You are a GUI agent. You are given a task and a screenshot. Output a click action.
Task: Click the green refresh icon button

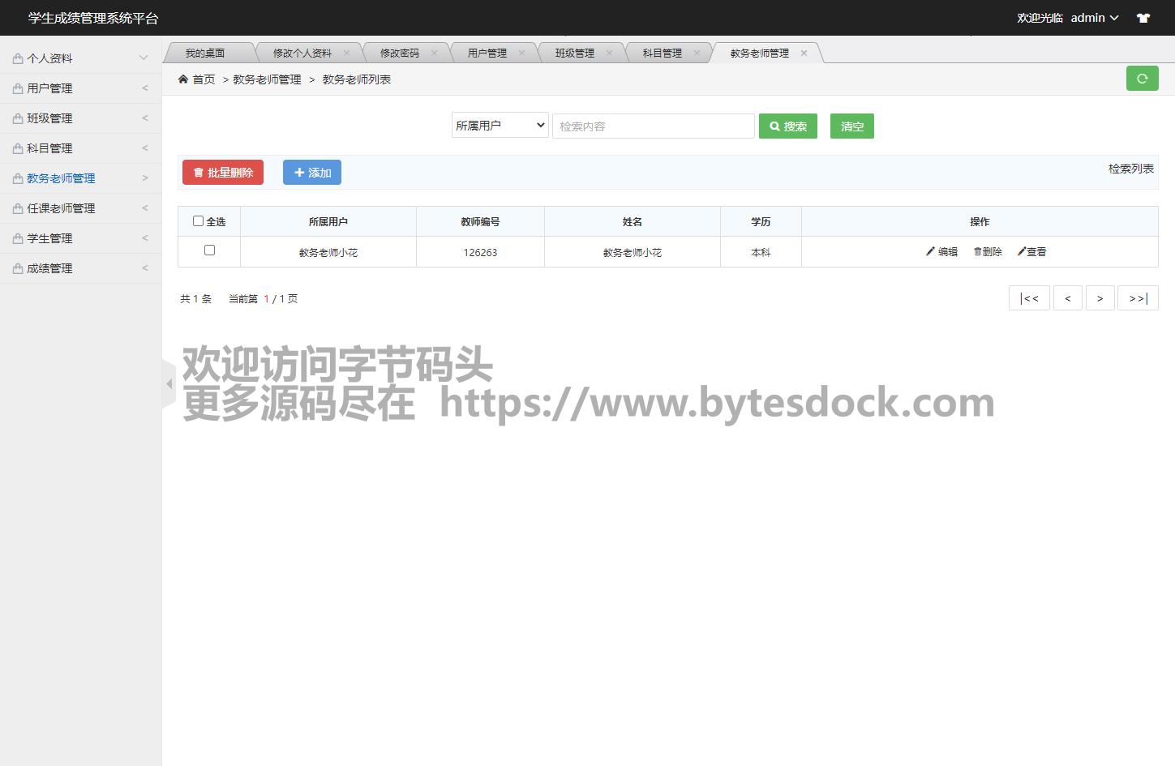(1142, 79)
